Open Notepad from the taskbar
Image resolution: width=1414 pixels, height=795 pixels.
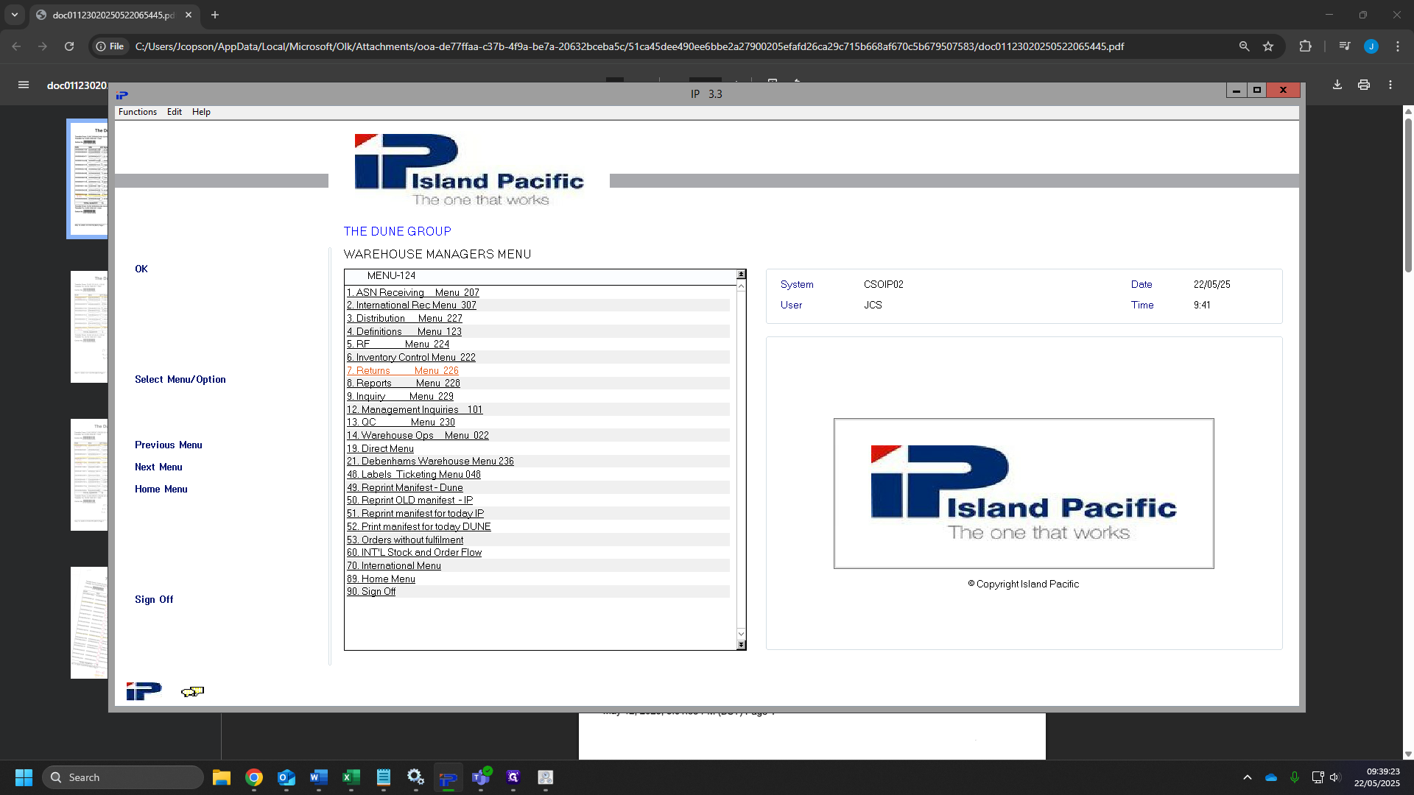click(x=384, y=777)
